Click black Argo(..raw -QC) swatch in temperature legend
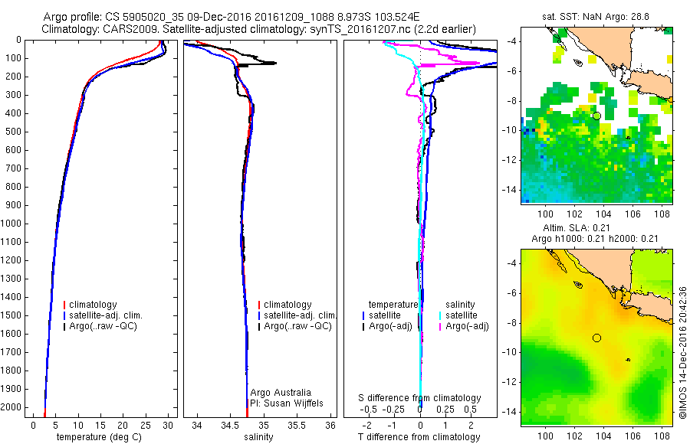This screenshot has width=690, height=444. tap(64, 327)
